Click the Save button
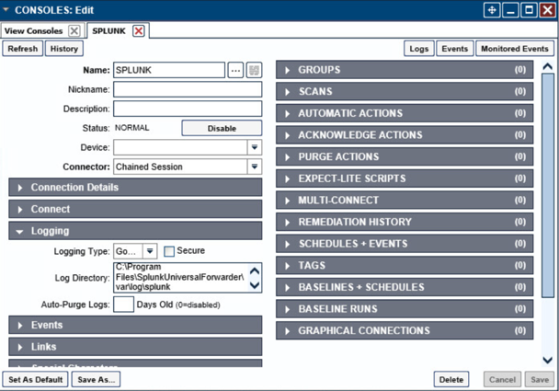This screenshot has height=391, width=559. [x=540, y=380]
